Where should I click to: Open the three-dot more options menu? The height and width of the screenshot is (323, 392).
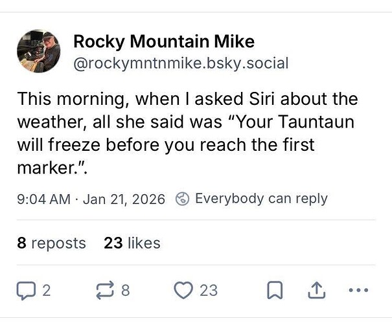point(358,291)
